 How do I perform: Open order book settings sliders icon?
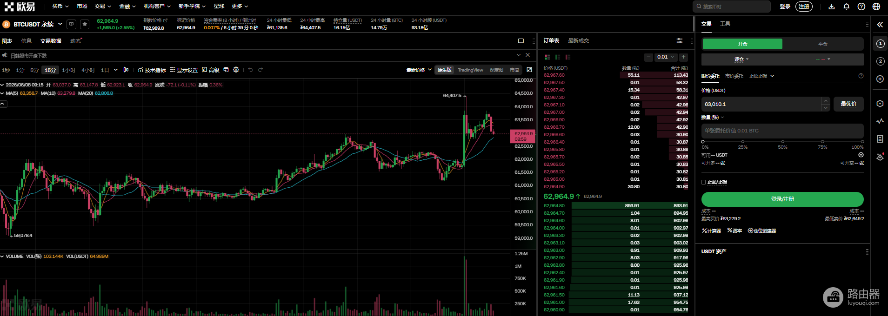(x=680, y=41)
